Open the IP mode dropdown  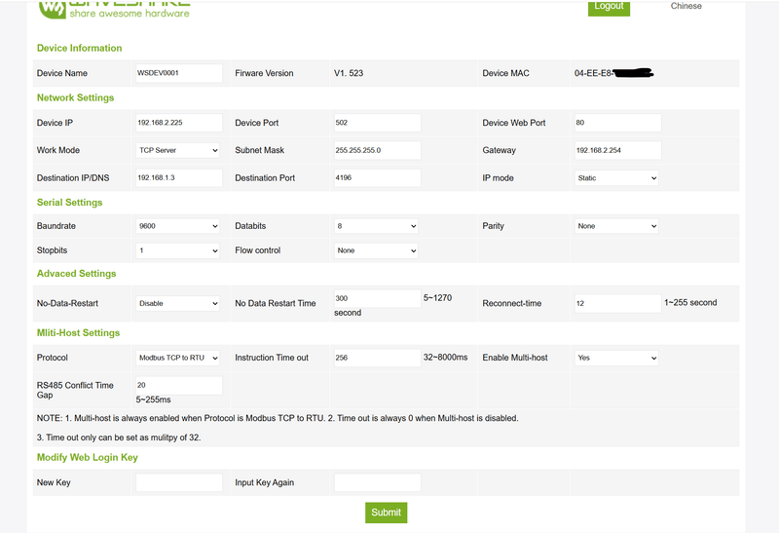616,178
